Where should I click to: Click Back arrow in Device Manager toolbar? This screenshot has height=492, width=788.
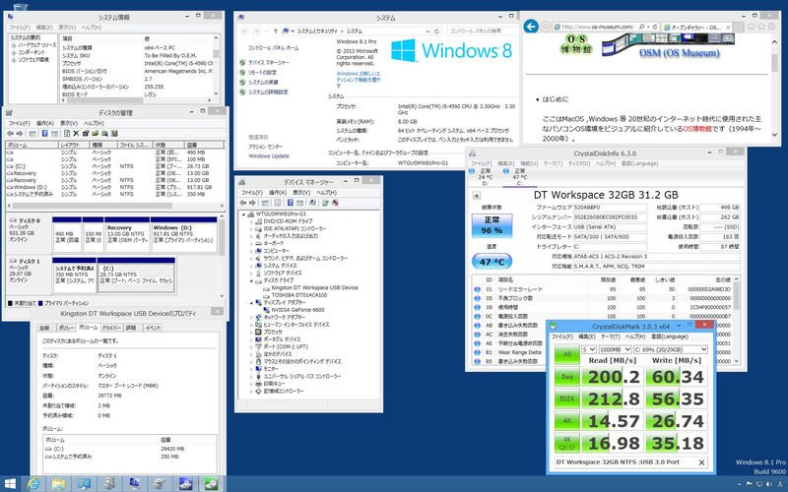243,203
